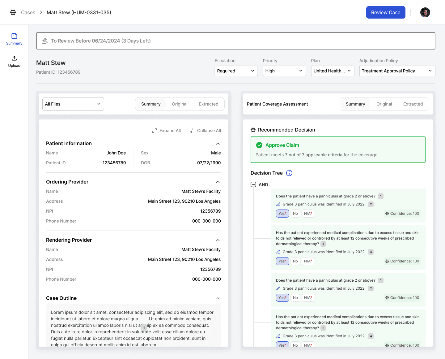Select Original tab in Patient Coverage Assessment
445x359 pixels.
tap(384, 104)
